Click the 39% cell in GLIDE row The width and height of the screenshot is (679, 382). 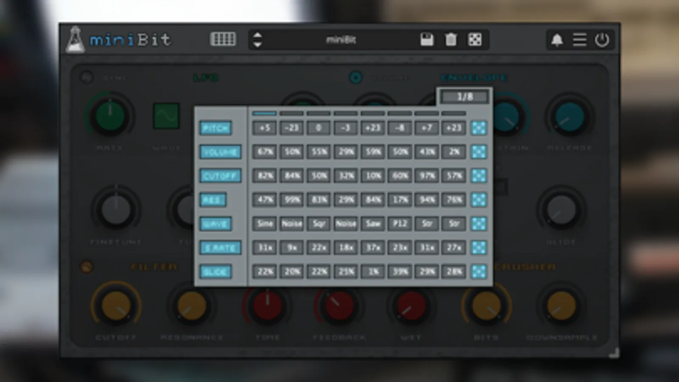pos(400,272)
